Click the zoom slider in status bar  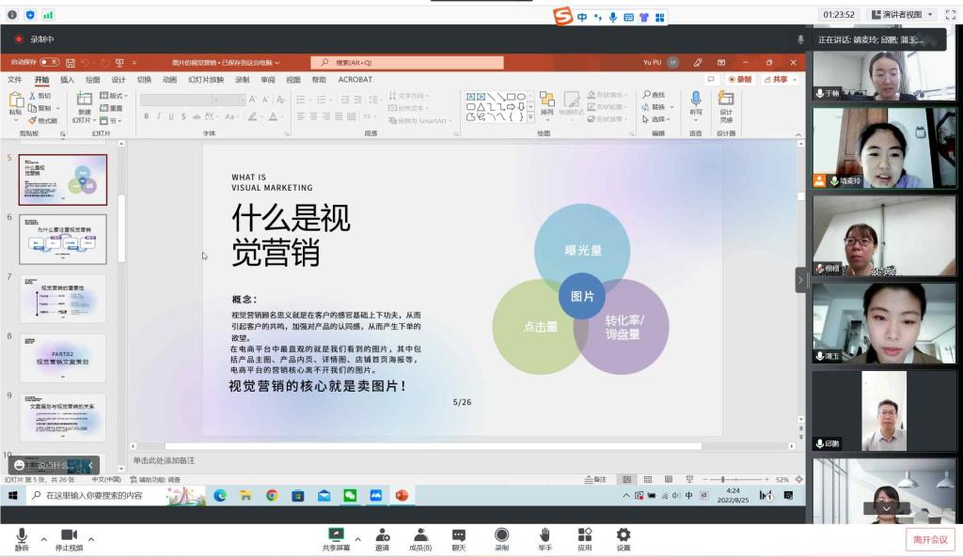[736, 479]
